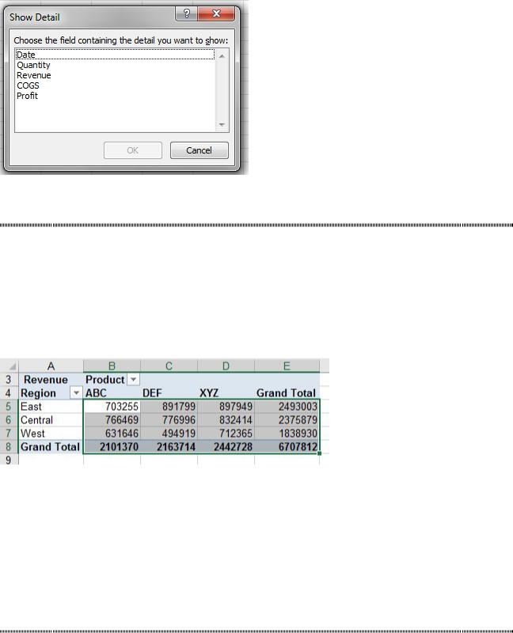Click the Help question mark button in Show Detail
The image size is (513, 633).
[186, 13]
